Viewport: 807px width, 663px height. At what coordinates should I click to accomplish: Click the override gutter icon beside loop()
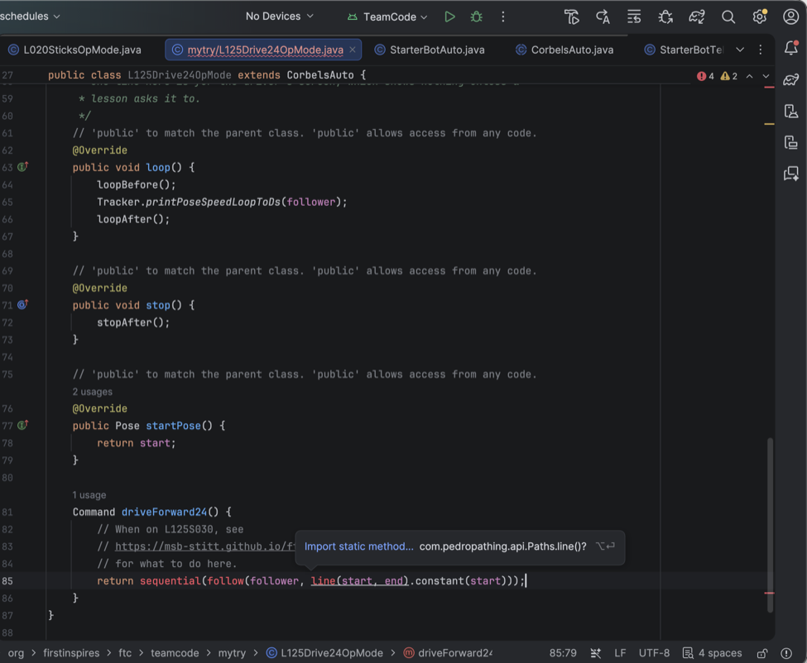click(x=22, y=167)
